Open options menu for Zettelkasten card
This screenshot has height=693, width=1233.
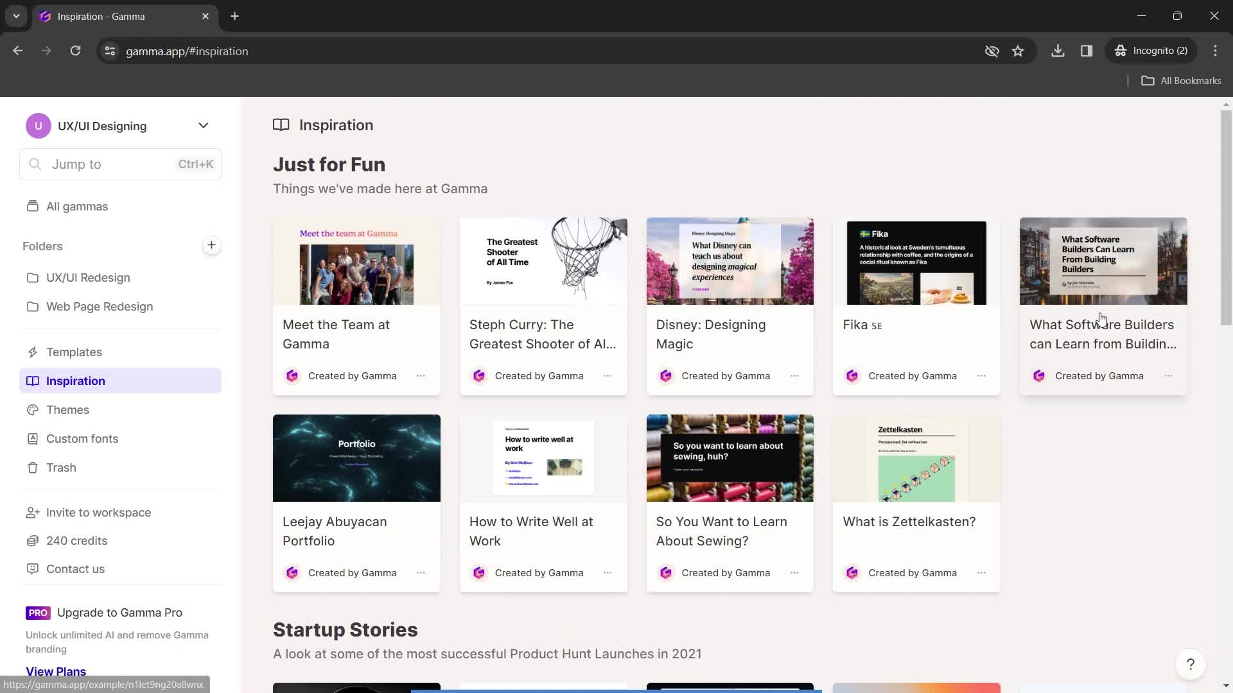pos(981,573)
